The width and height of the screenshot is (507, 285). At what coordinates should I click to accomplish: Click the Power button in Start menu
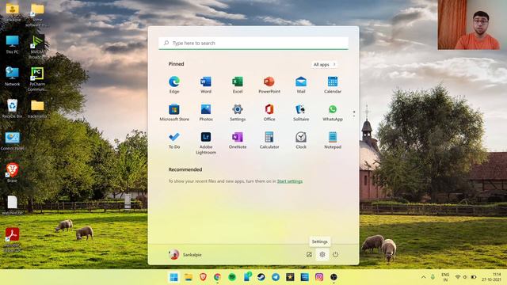point(335,255)
